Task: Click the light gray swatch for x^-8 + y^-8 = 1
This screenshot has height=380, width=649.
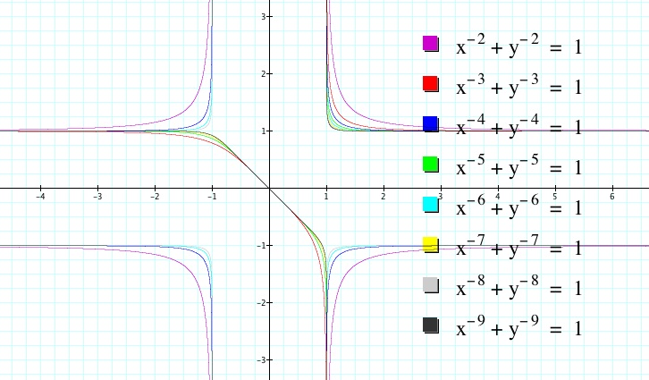Action: coord(431,285)
